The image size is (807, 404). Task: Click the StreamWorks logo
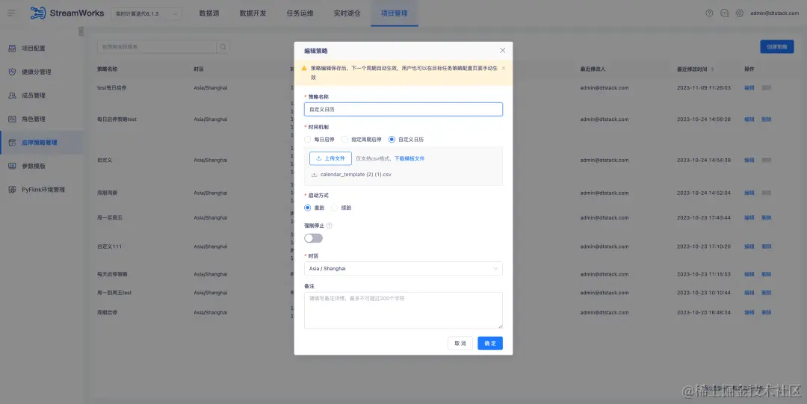(67, 13)
